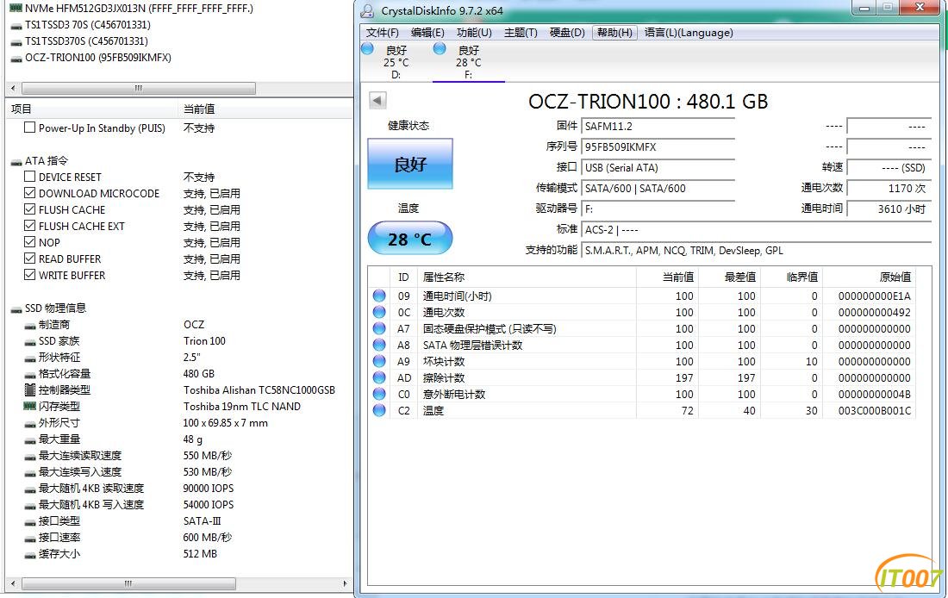Open the 功能(U) menu

coord(474,33)
